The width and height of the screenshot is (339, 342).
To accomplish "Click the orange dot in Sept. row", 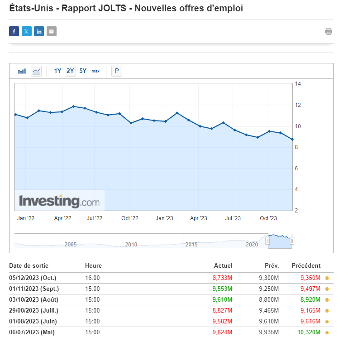I will (327, 289).
